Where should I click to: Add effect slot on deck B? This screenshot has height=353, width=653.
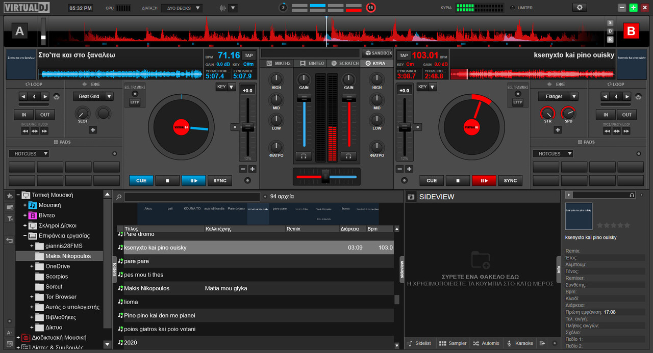point(558,130)
